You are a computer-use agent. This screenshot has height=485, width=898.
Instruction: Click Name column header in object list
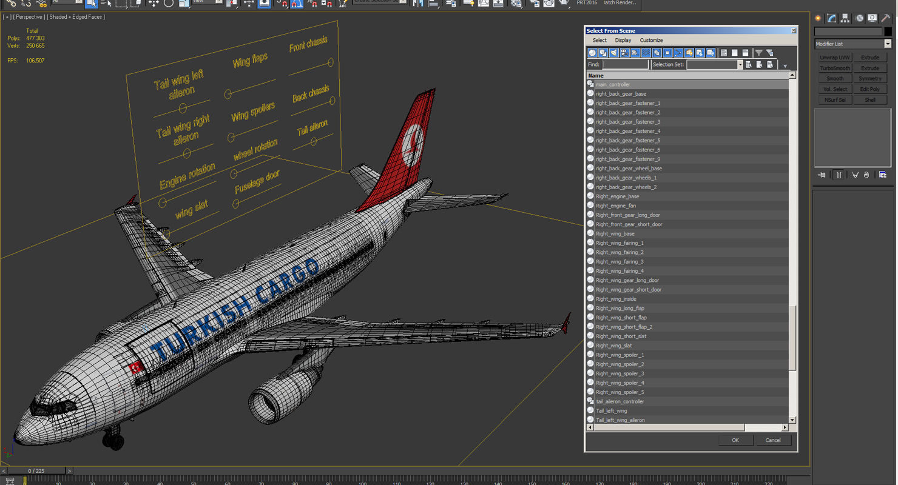pos(687,75)
